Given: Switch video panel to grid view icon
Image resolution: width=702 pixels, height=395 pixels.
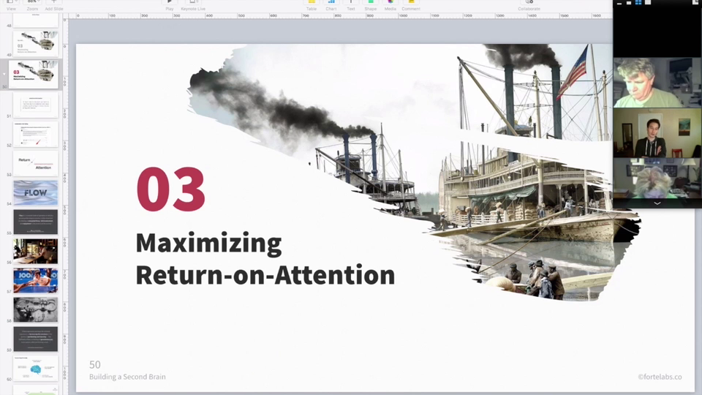Looking at the screenshot, I should (x=638, y=3).
